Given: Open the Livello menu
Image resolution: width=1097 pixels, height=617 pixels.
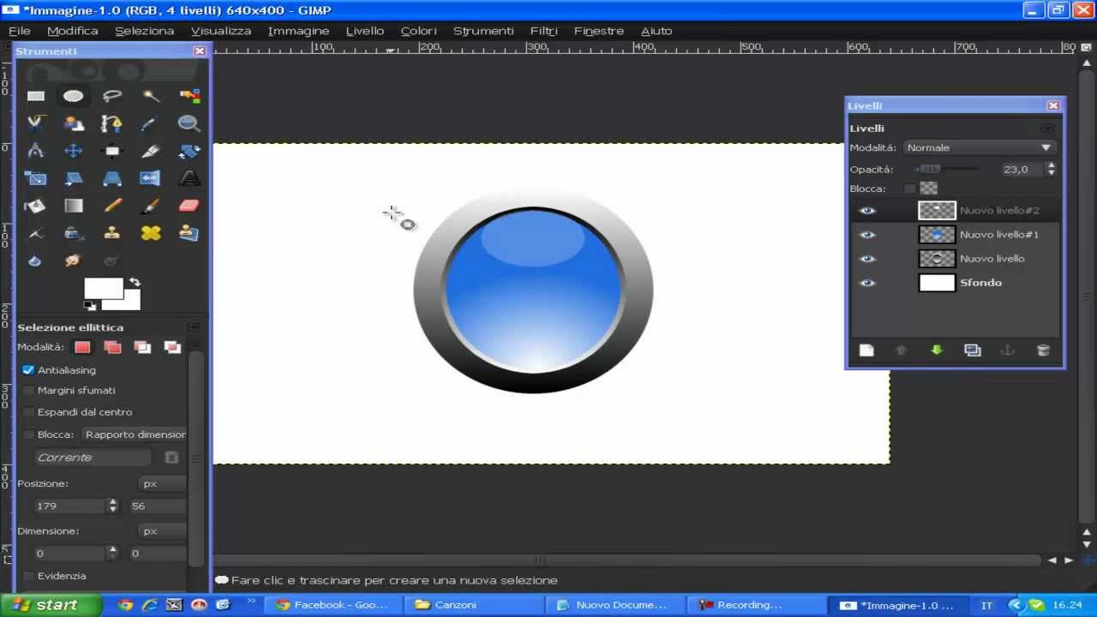Looking at the screenshot, I should click(365, 31).
